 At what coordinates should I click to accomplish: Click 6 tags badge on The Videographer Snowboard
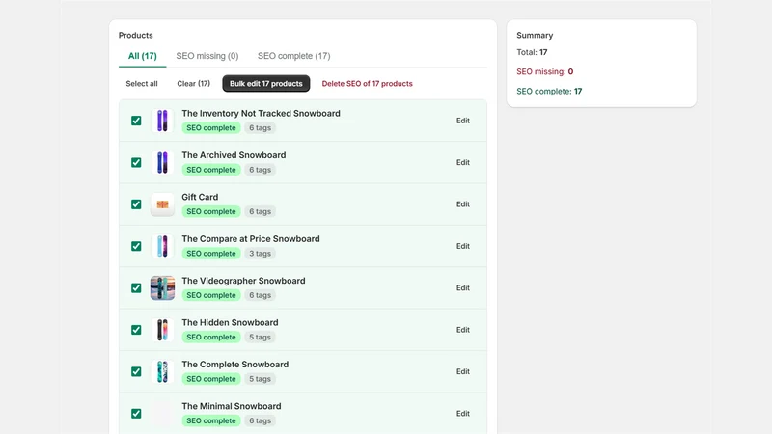[x=260, y=295]
